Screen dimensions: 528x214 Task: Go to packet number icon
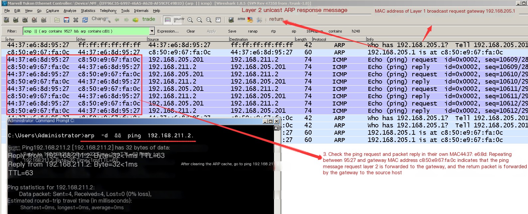tap(136, 20)
